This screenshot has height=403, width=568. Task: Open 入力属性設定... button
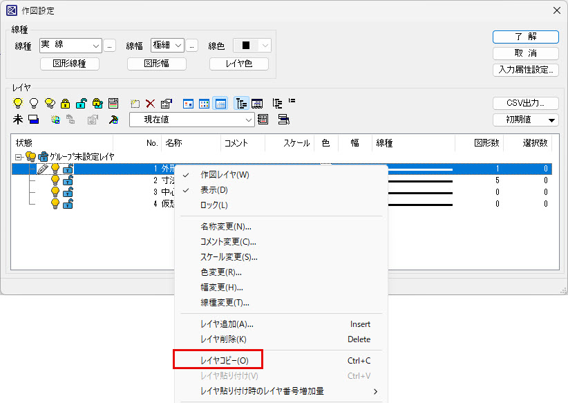click(x=526, y=70)
